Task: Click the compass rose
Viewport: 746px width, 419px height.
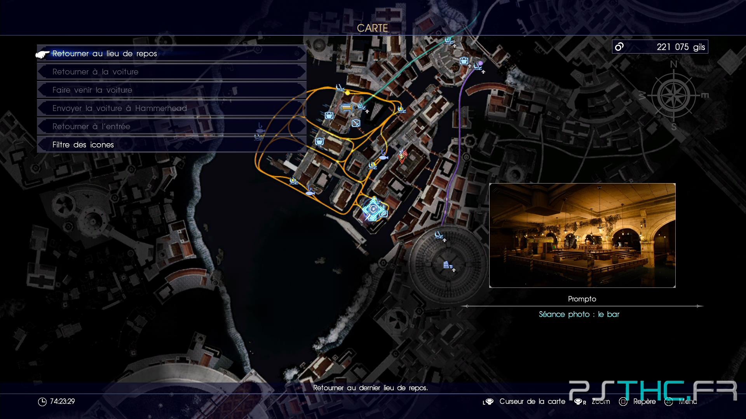Action: click(674, 95)
